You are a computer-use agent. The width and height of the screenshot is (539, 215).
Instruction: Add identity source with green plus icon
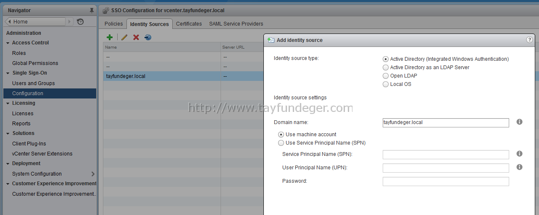[x=110, y=37]
